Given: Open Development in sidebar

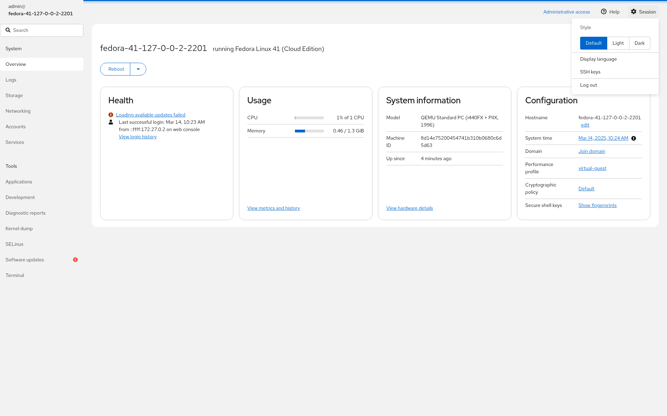Looking at the screenshot, I should click(42, 197).
